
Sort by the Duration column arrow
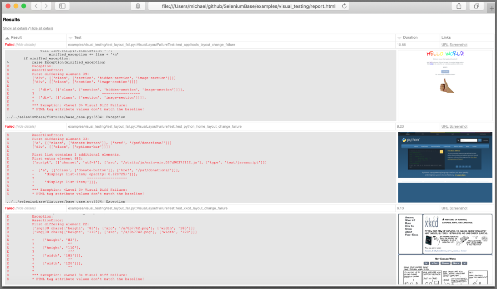coord(399,37)
